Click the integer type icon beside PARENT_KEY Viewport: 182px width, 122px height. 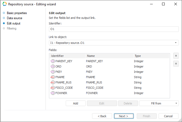pyautogui.click(x=52, y=61)
